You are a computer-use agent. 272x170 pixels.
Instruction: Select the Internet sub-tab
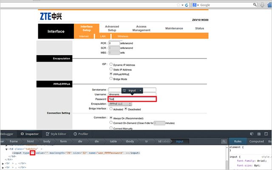[84, 36]
